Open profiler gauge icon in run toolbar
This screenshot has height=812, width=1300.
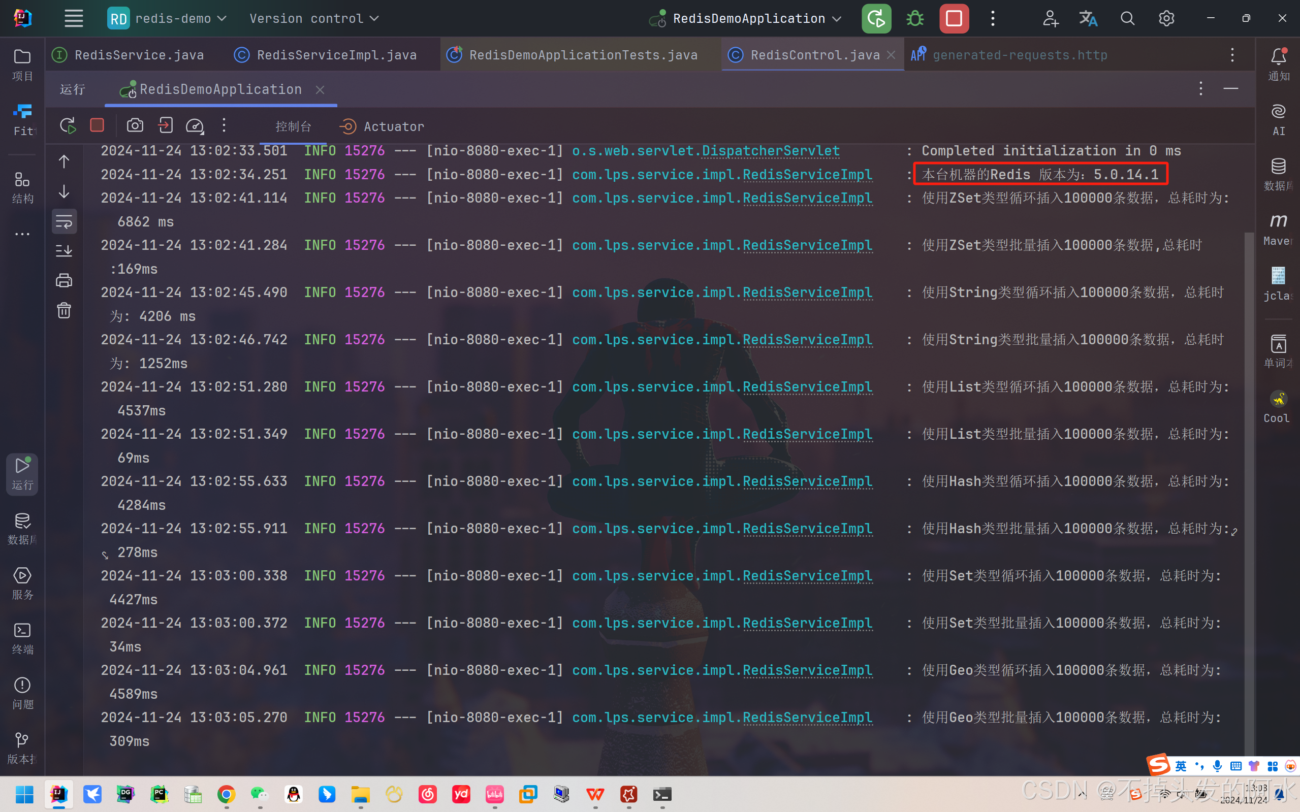(195, 125)
